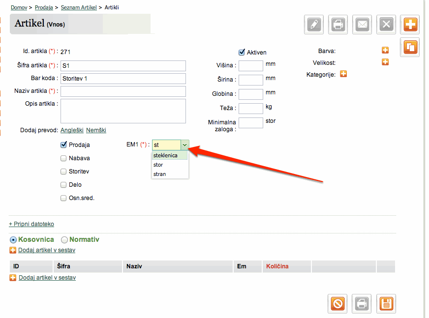Image resolution: width=429 pixels, height=318 pixels.
Task: Go to Domov breadcrumb link
Action: click(x=19, y=7)
